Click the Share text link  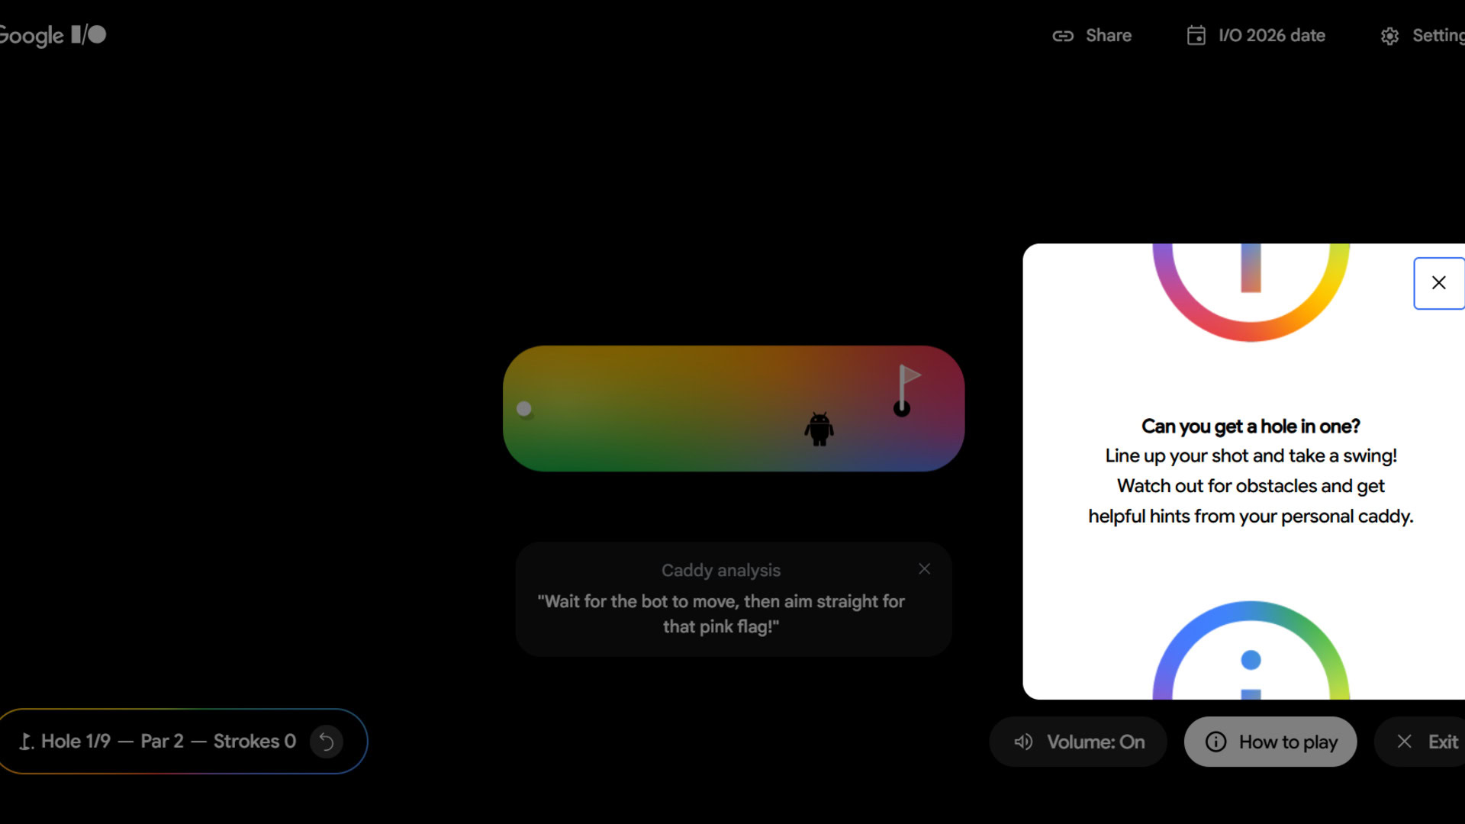tap(1108, 36)
